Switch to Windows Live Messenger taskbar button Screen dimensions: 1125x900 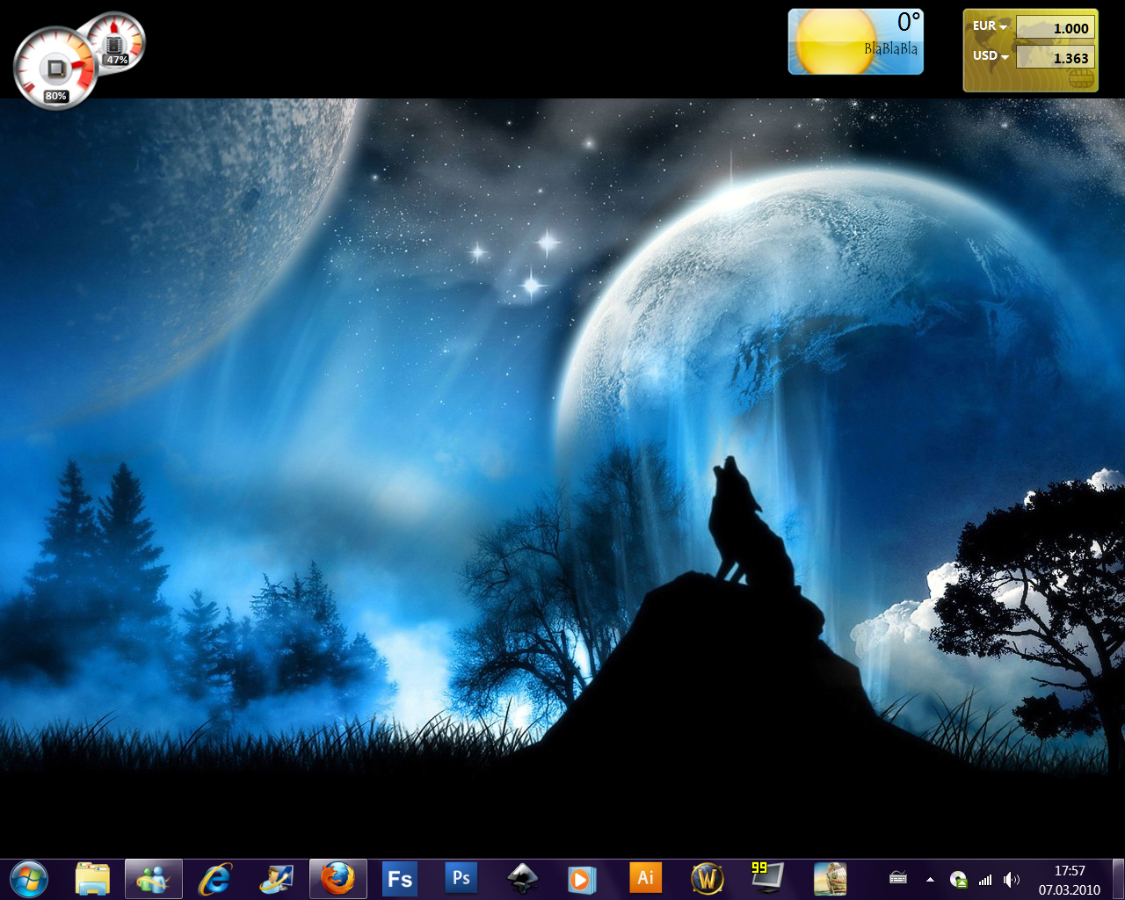[154, 879]
